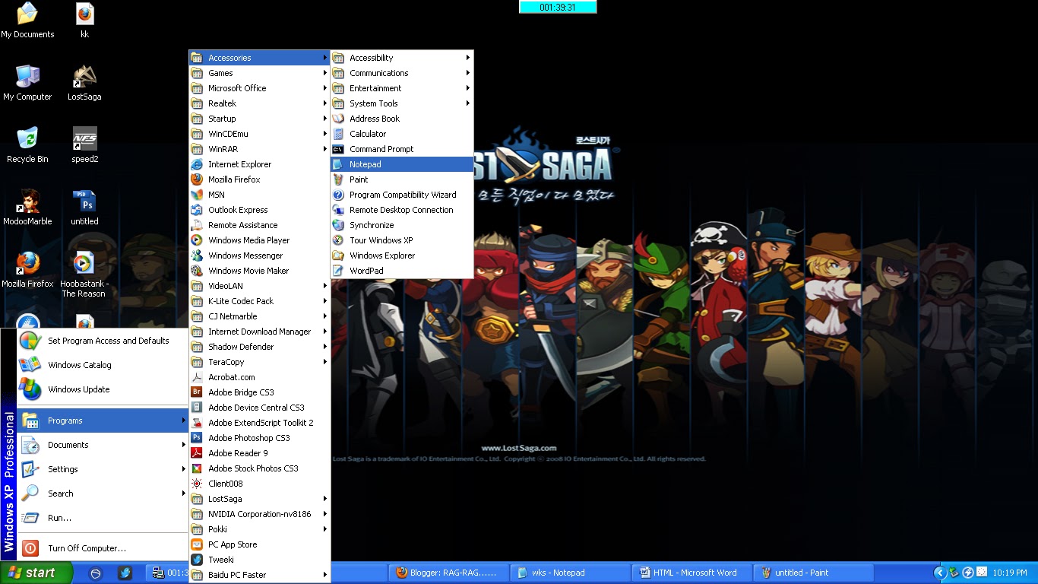Open the Recycle Bin icon
Image resolution: width=1038 pixels, height=584 pixels.
click(x=27, y=145)
